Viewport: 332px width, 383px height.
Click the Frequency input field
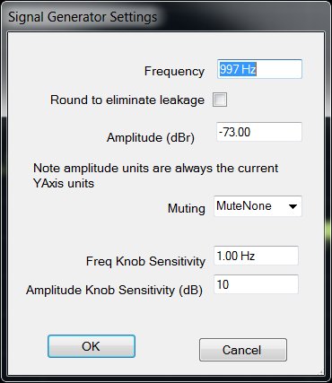point(259,69)
